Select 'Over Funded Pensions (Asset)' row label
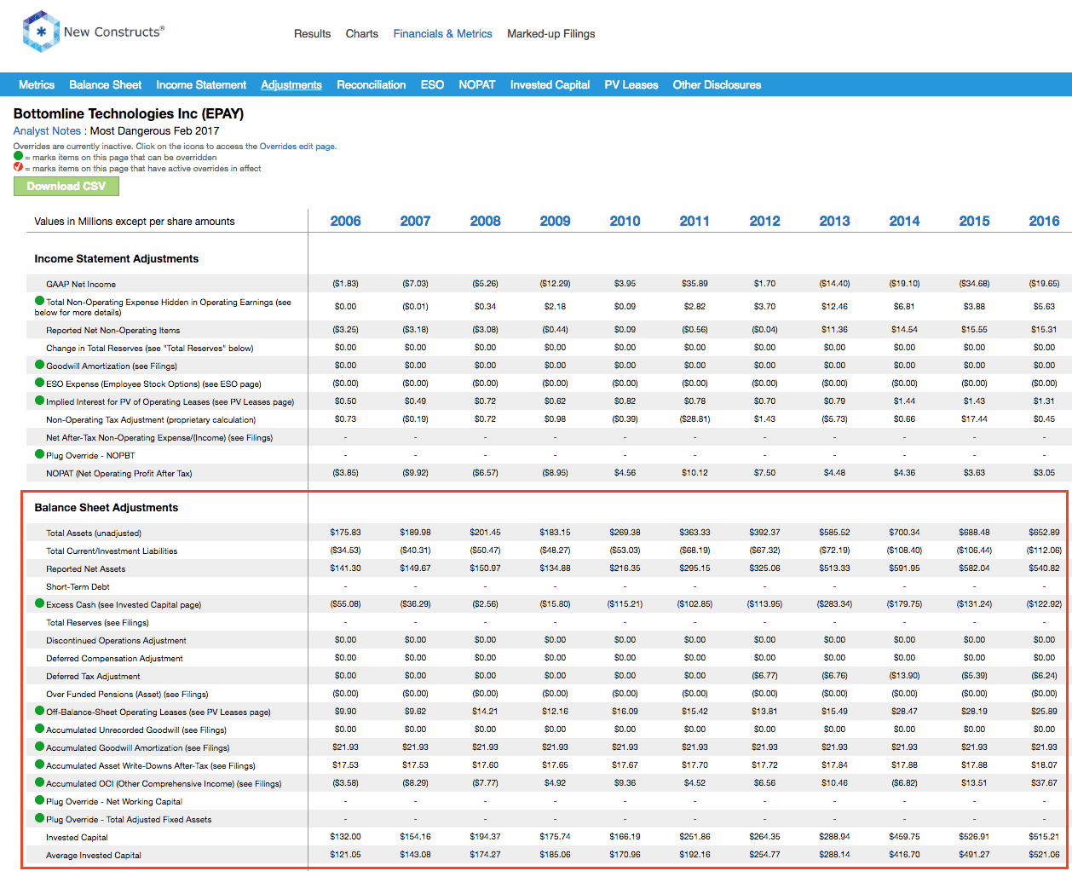 pos(127,695)
